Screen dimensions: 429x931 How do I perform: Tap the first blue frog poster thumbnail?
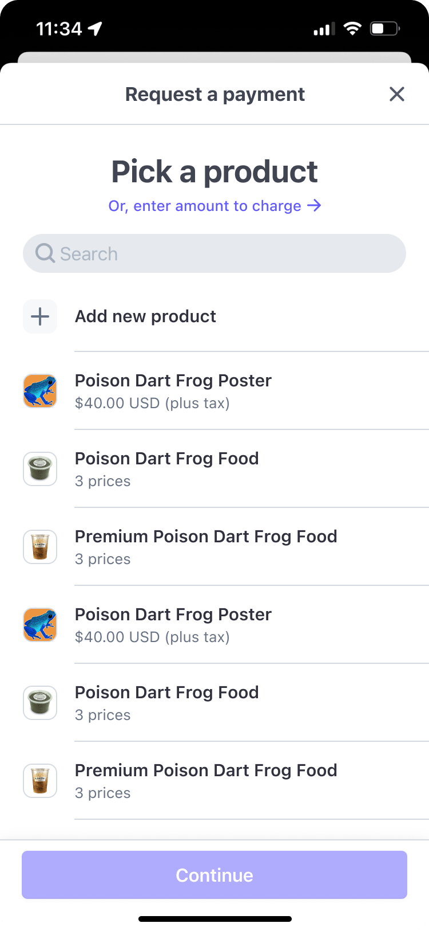pos(40,391)
